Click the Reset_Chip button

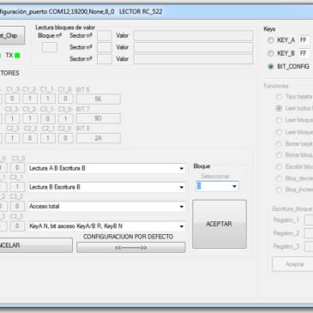click(x=12, y=35)
